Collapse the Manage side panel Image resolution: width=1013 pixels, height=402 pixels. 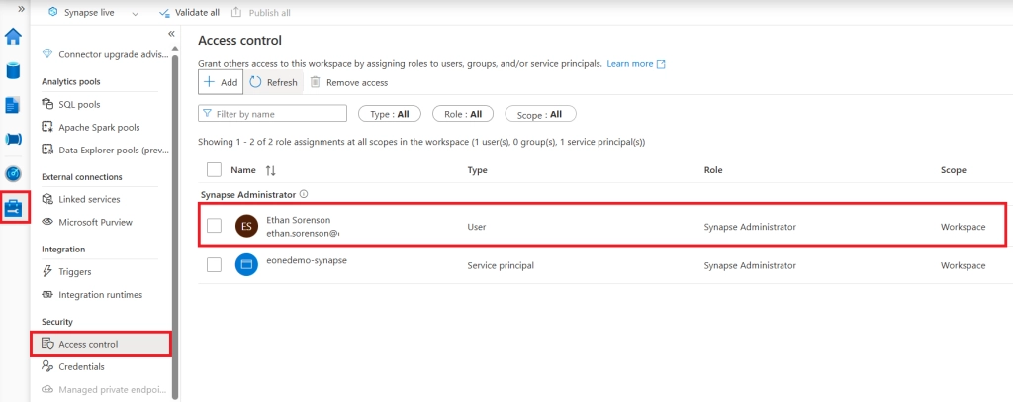pos(171,34)
